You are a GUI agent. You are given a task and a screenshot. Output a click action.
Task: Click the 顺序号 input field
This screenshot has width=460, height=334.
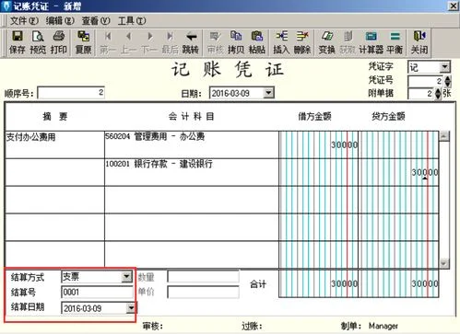[x=71, y=93]
